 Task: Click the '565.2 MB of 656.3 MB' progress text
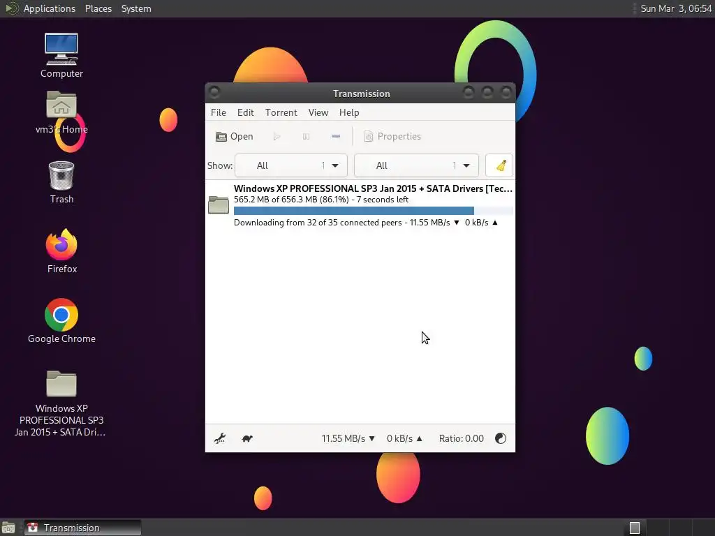tap(291, 200)
